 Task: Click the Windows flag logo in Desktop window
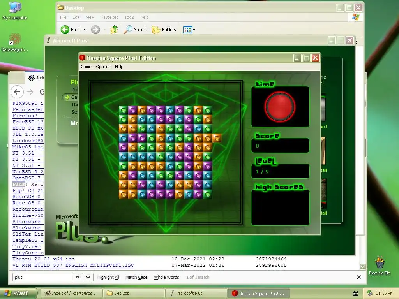point(355,17)
